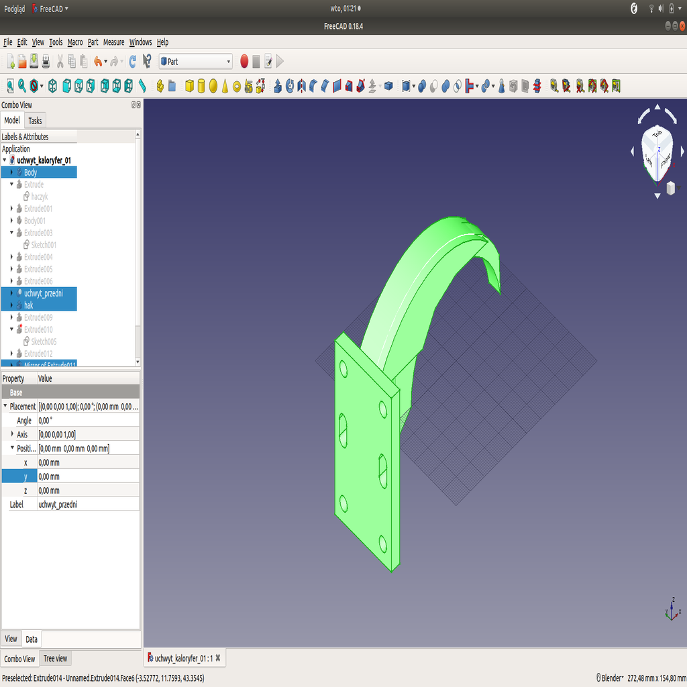
Task: Select the hak item in the tree
Action: tap(28, 305)
